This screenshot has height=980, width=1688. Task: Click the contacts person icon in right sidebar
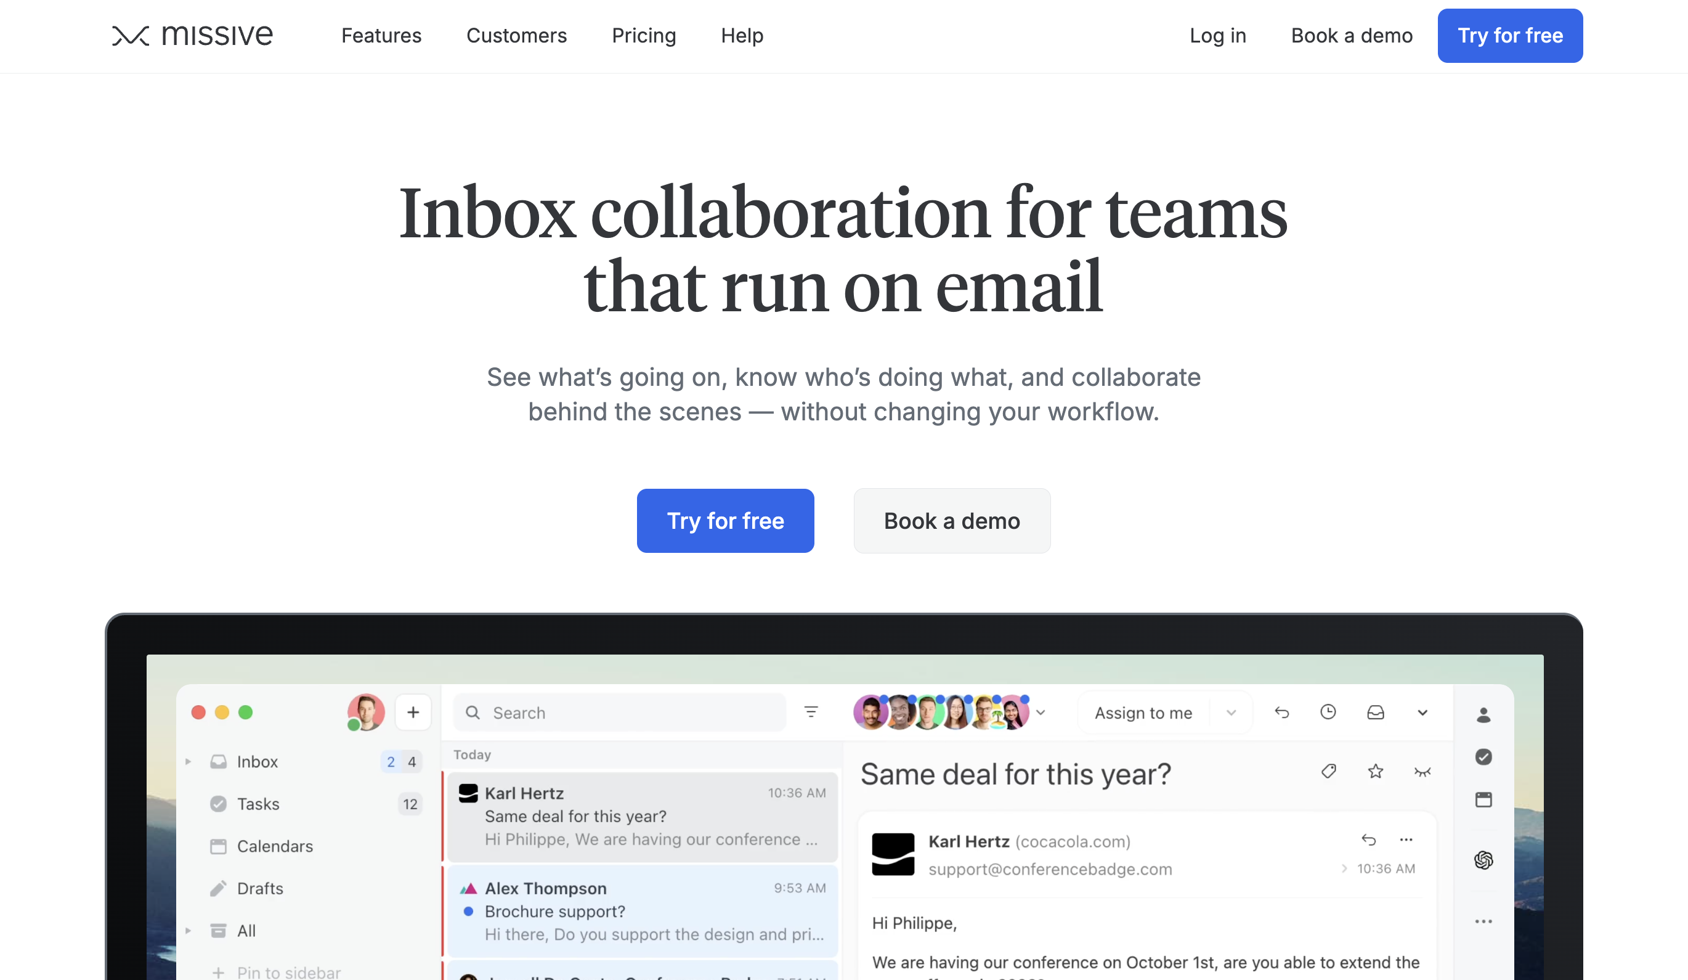tap(1483, 715)
